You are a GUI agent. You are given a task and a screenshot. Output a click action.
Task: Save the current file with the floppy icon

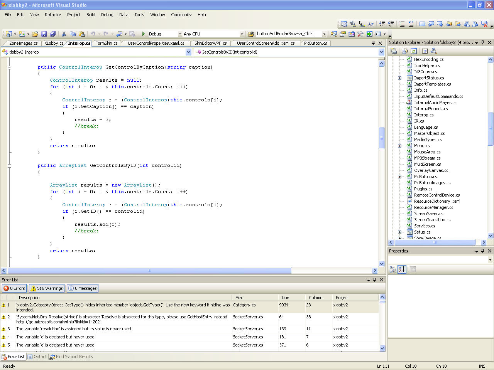44,34
